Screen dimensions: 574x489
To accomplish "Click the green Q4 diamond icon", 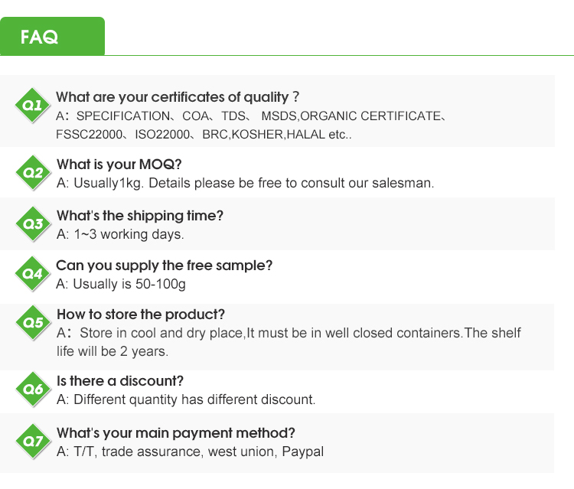I will (x=33, y=274).
